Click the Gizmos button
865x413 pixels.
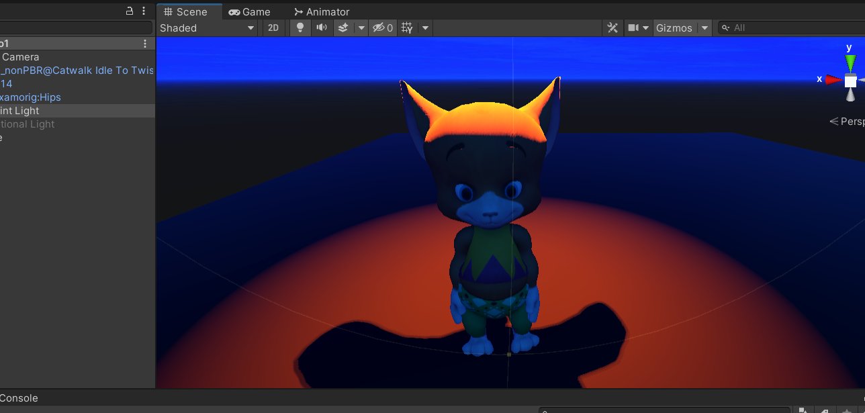tap(674, 28)
